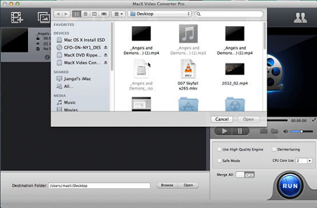Select the screenshot thumbnail in bottom row
The width and height of the screenshot is (317, 208).
click(x=141, y=104)
